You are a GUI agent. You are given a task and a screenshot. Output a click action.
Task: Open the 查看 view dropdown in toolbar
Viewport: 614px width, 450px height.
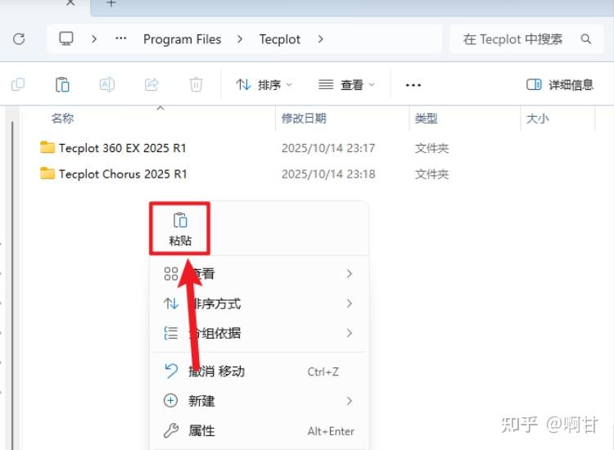[x=346, y=84]
